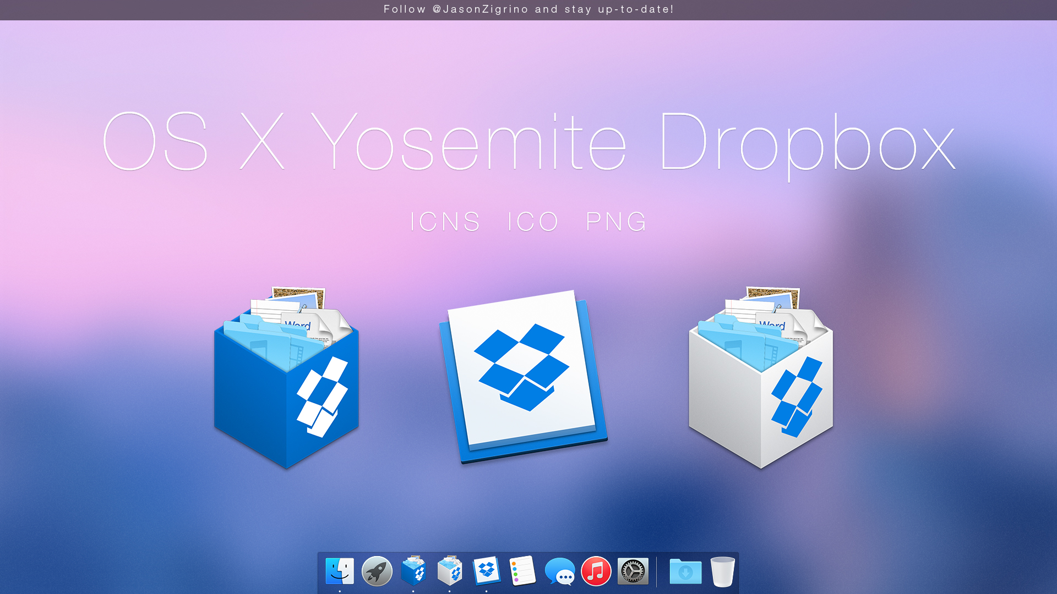The width and height of the screenshot is (1057, 594).
Task: Click the white Dropbox box dock icon
Action: (x=450, y=570)
